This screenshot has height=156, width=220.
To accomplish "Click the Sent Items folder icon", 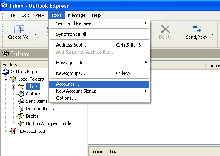I will (21, 101).
